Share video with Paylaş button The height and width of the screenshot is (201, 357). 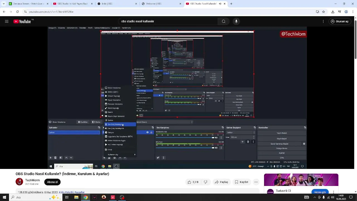pyautogui.click(x=221, y=182)
